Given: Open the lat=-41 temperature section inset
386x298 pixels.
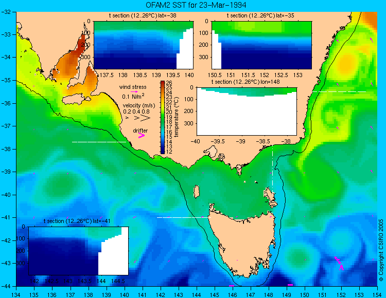Looking at the screenshot, I should pyautogui.click(x=79, y=251).
